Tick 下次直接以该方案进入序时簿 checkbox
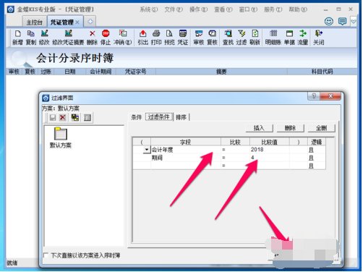The image size is (363, 272). [x=46, y=255]
